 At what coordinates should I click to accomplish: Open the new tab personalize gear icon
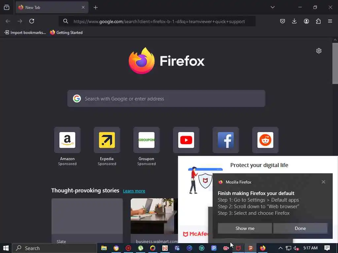(319, 51)
